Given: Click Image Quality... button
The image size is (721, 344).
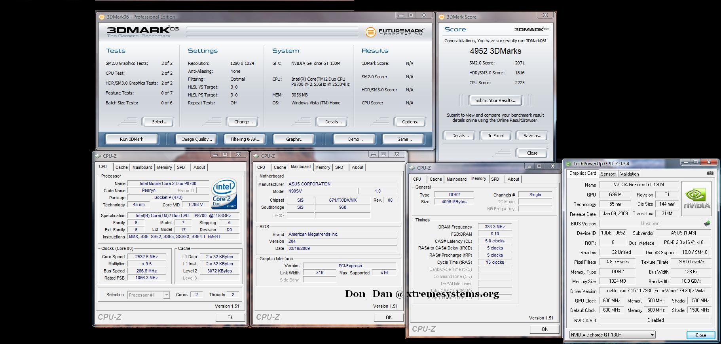Looking at the screenshot, I should click(x=197, y=139).
